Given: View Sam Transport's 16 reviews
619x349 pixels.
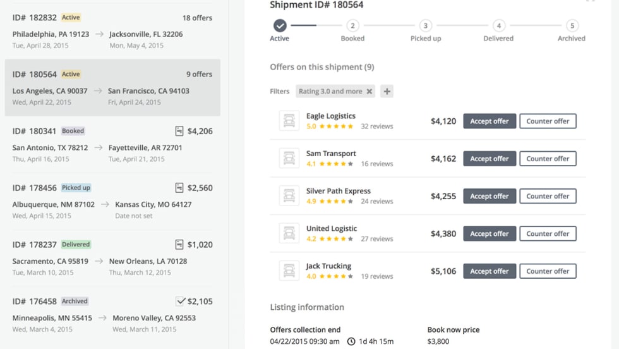Looking at the screenshot, I should click(x=377, y=164).
